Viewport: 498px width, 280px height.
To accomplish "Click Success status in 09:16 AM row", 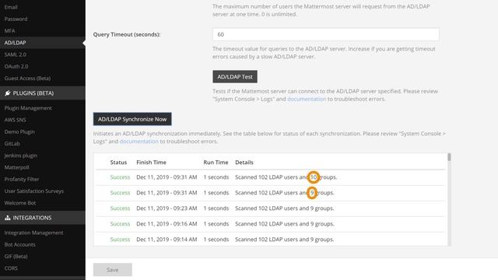I will (120, 224).
